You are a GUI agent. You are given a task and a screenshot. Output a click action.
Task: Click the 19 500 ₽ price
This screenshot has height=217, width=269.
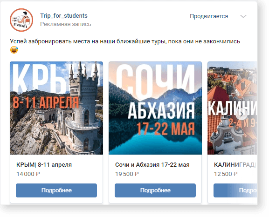pyautogui.click(x=127, y=174)
